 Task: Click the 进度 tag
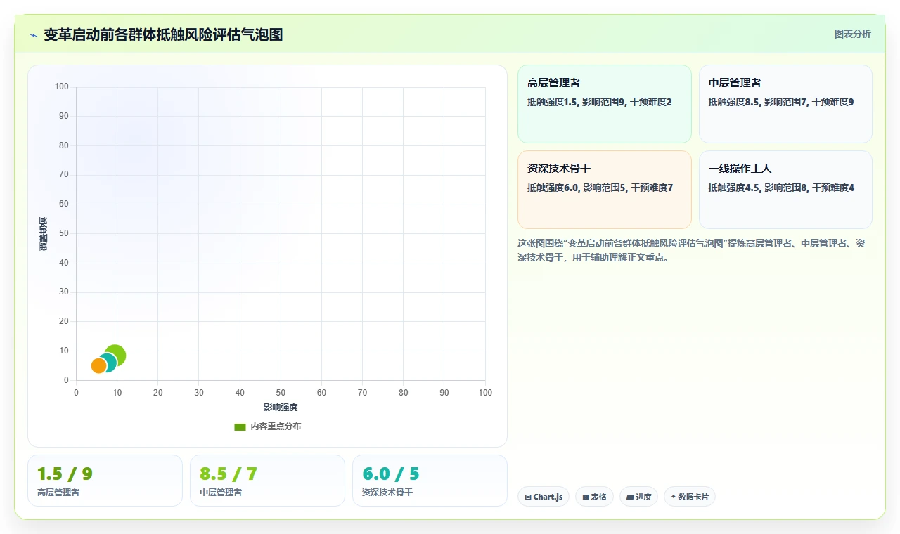(638, 497)
